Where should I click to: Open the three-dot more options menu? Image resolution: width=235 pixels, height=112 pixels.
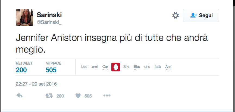point(107,96)
